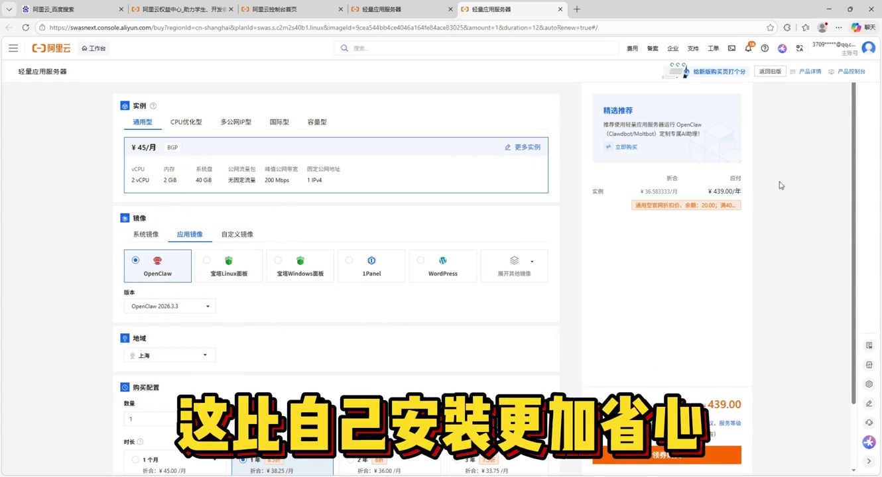
Task: Reload the page with refresh icon
Action: point(25,28)
